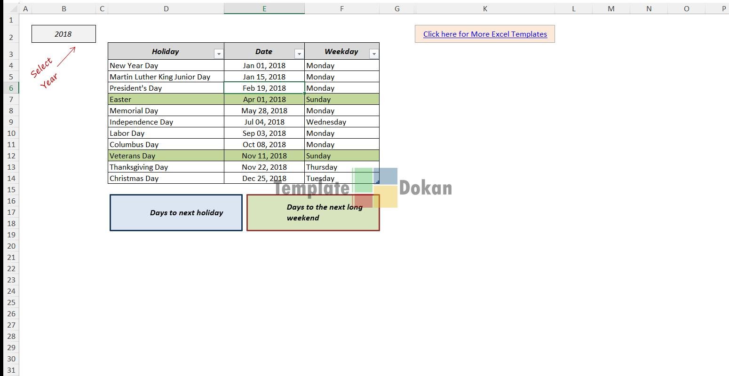
Task: Select row 14 header
Action: (11, 178)
